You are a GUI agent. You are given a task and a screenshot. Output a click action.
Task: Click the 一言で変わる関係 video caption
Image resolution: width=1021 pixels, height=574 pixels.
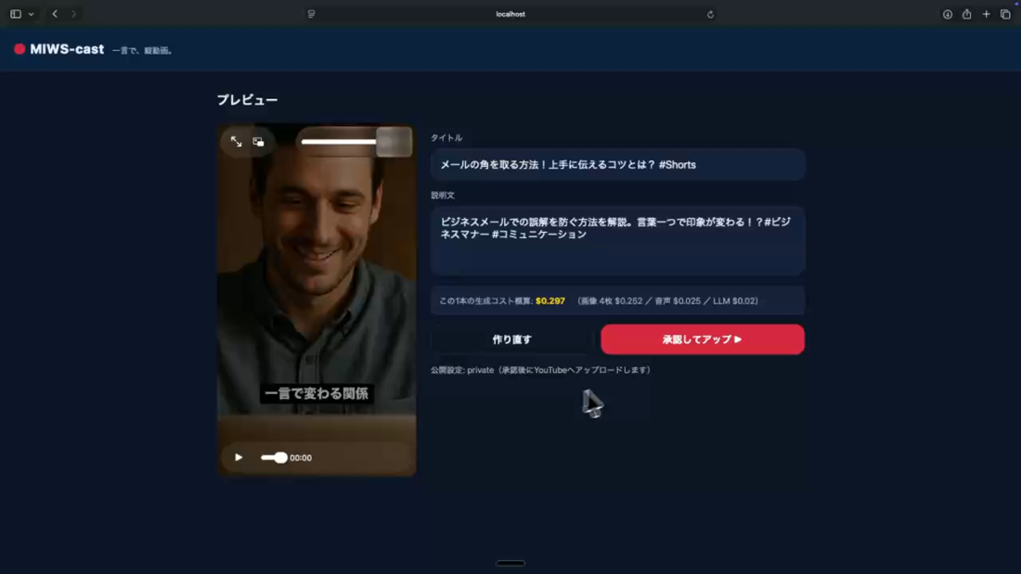pos(317,393)
